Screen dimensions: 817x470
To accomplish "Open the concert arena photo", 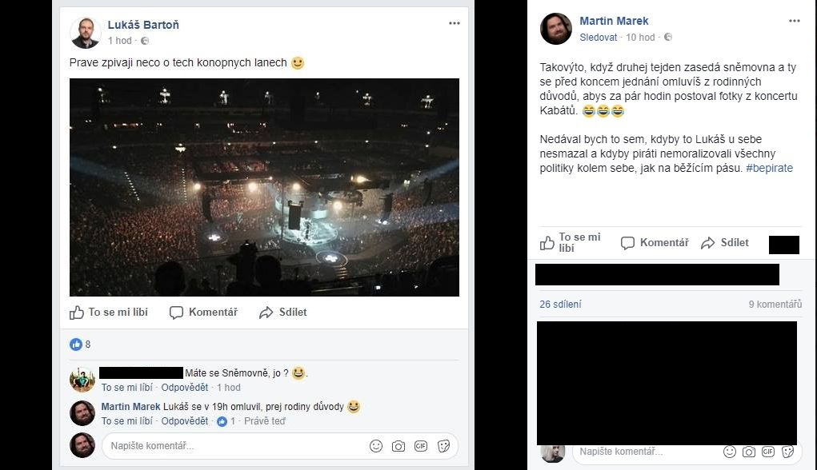I will point(264,187).
